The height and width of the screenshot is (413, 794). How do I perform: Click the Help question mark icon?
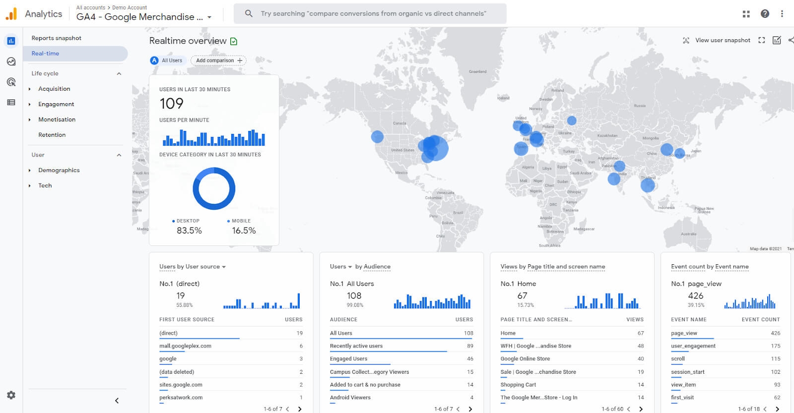pos(765,14)
